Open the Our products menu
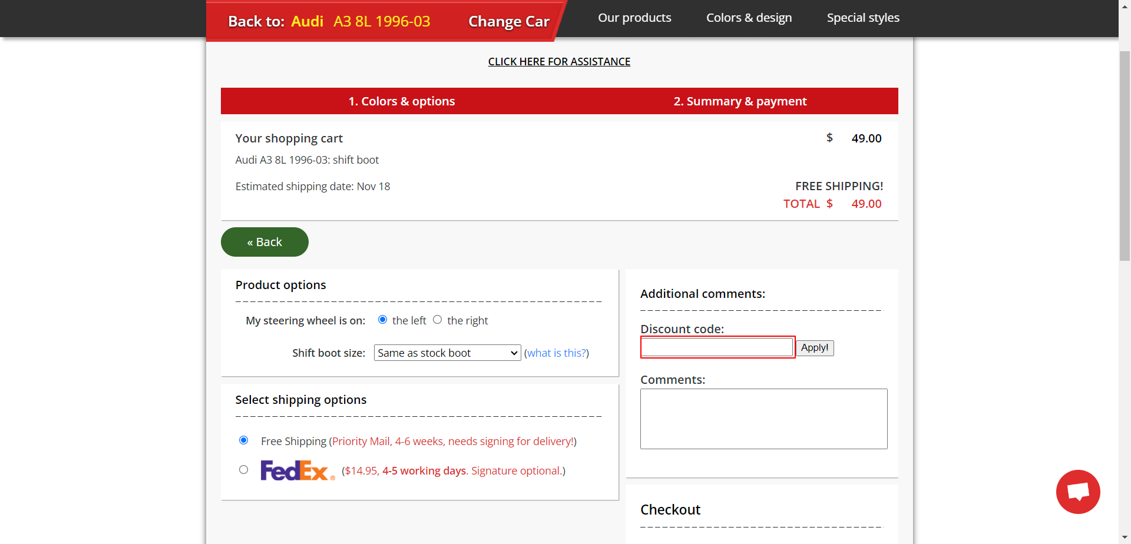The image size is (1131, 544). (x=634, y=18)
